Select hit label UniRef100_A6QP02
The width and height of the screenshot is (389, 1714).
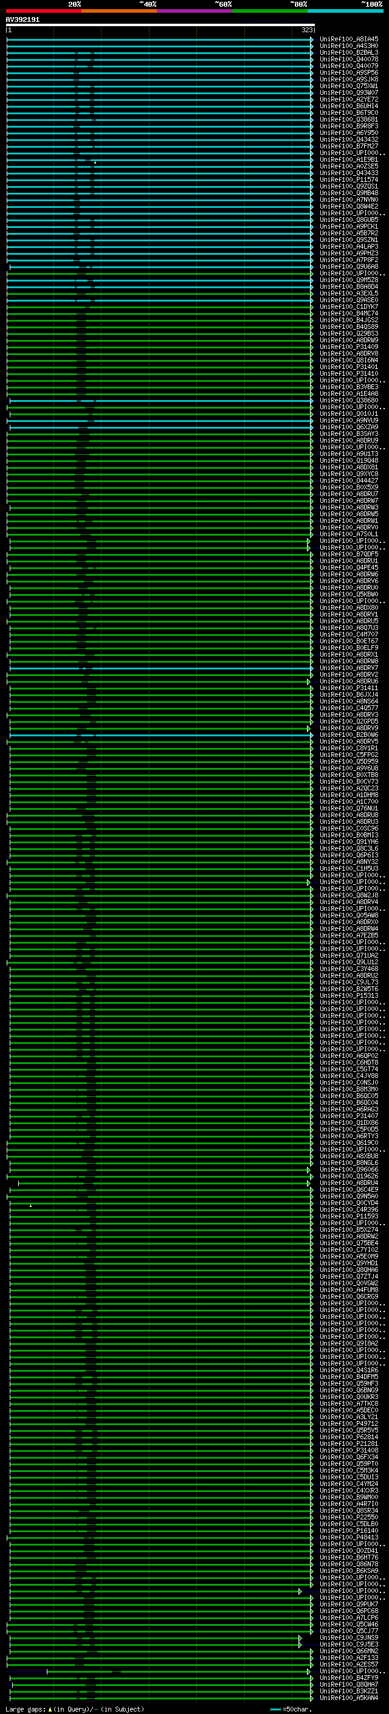click(348, 1056)
